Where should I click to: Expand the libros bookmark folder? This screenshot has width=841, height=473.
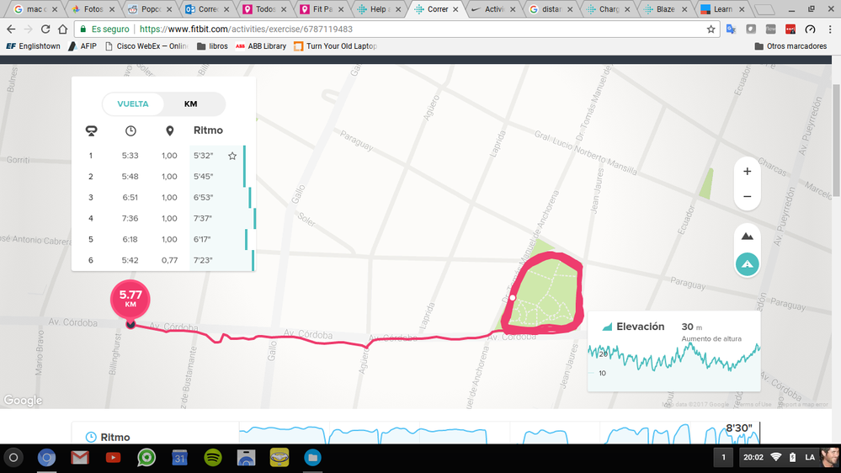(x=212, y=46)
